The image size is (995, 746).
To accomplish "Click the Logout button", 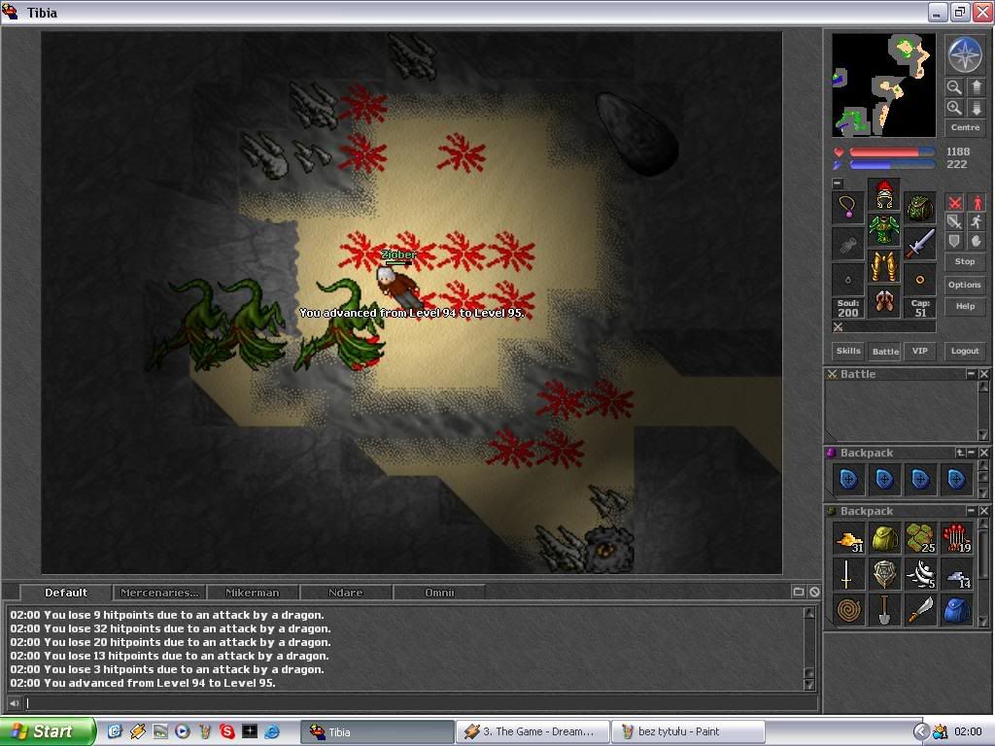I will coord(965,351).
